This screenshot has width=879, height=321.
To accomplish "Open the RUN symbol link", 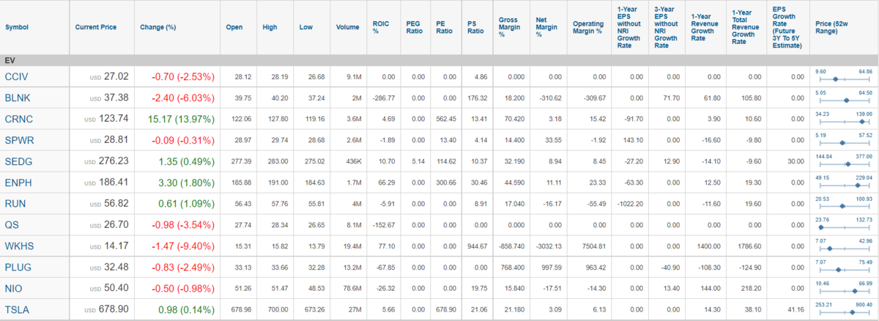I will coord(15,204).
